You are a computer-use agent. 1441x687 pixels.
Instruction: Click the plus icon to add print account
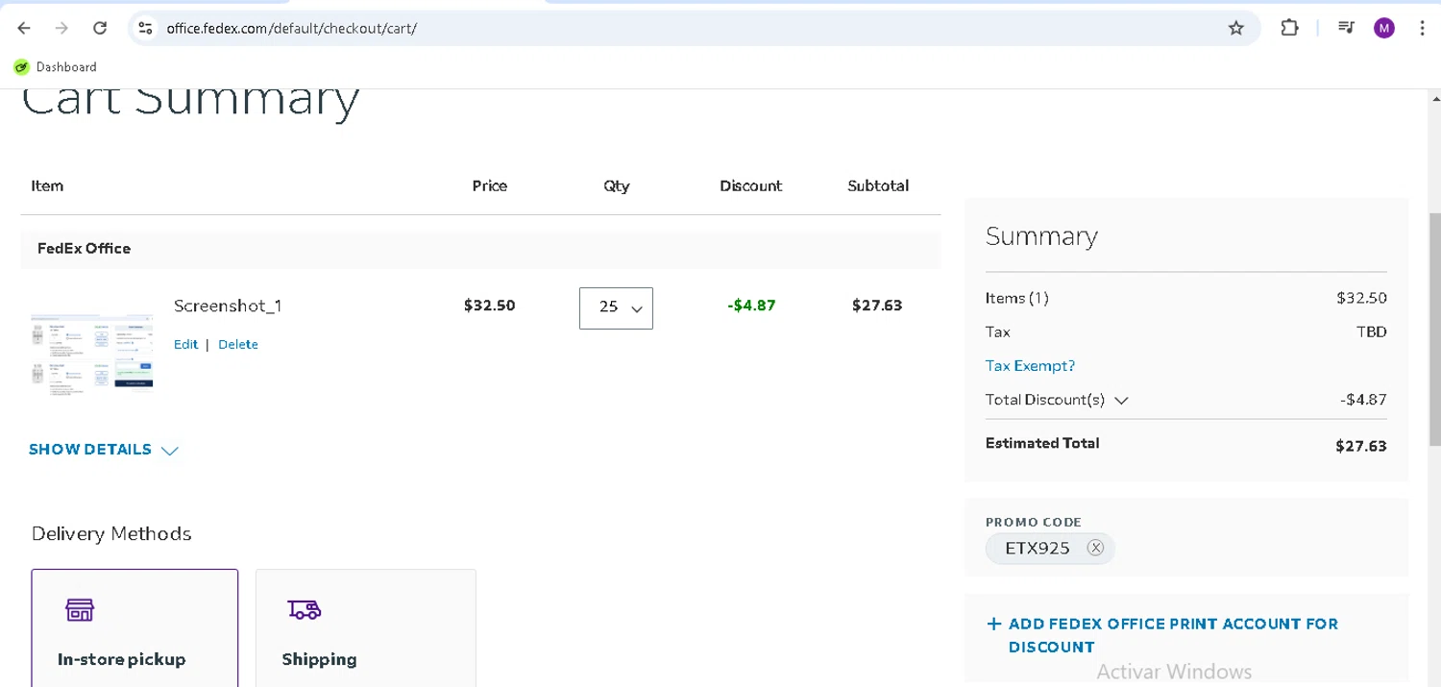[x=993, y=624]
